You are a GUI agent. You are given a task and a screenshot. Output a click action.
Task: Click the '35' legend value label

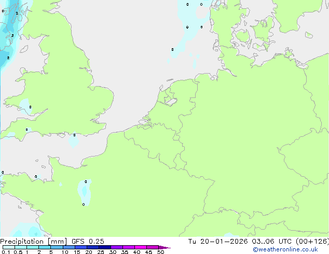[125, 252]
